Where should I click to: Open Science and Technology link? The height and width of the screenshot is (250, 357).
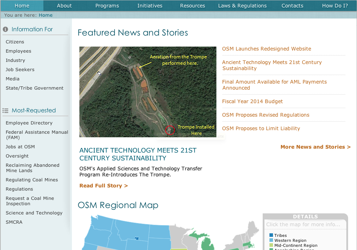point(34,213)
